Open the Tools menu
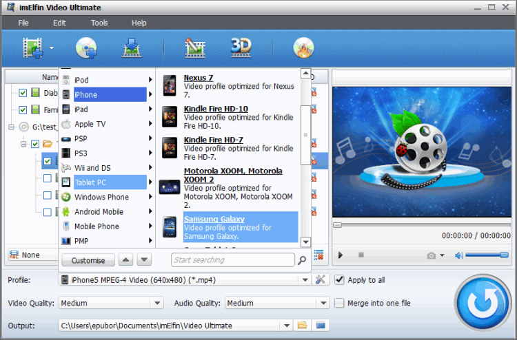Image resolution: width=517 pixels, height=340 pixels. click(x=99, y=23)
